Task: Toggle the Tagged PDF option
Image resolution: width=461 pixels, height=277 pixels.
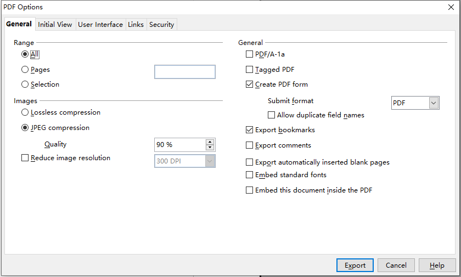Action: pos(250,70)
